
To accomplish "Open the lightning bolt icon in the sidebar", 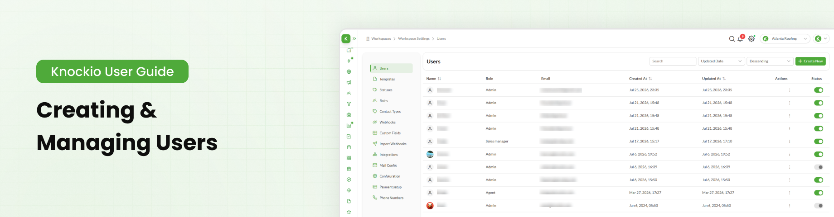I will point(349,61).
